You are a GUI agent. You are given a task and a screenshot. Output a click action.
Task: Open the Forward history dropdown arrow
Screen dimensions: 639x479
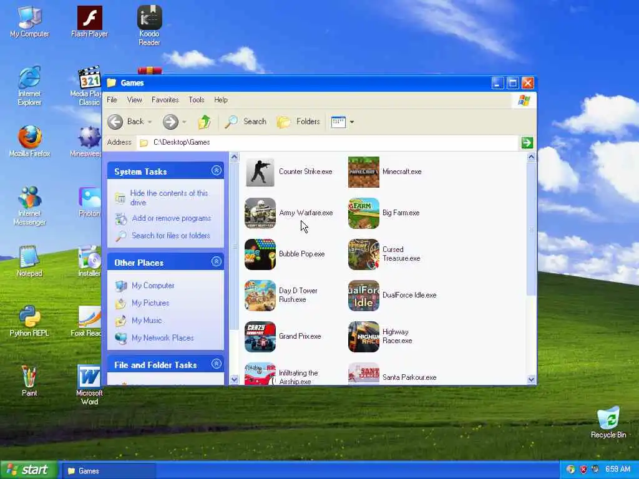point(184,122)
